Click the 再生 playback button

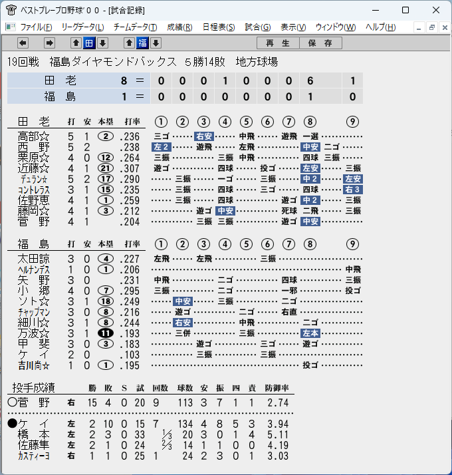coord(278,43)
